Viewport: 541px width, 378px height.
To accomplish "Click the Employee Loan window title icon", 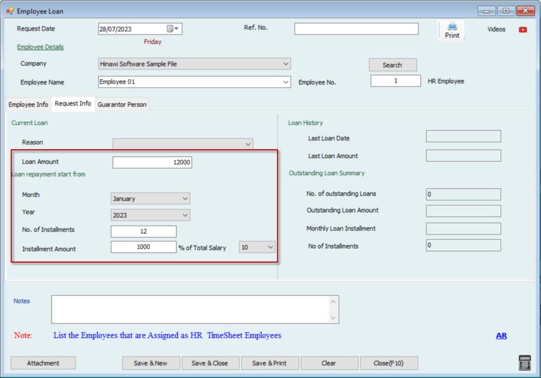I will pos(10,11).
